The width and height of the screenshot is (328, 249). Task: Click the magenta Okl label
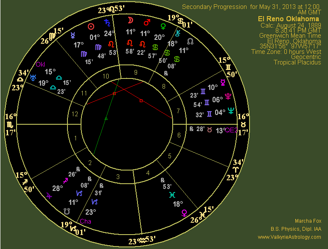(40, 64)
